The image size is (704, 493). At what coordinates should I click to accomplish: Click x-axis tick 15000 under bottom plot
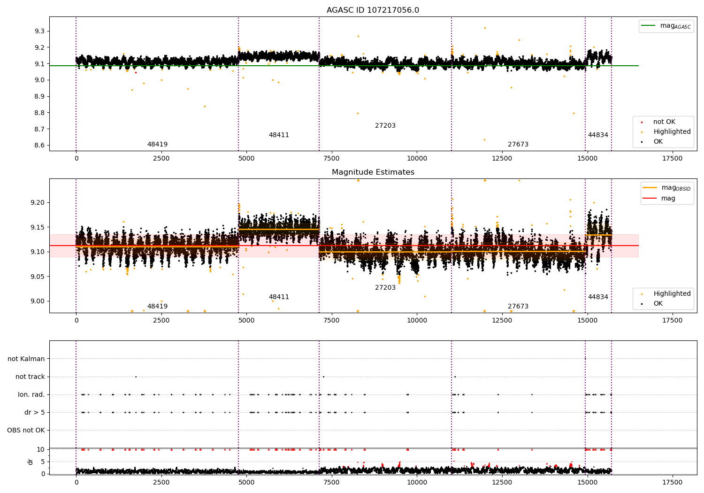587,483
